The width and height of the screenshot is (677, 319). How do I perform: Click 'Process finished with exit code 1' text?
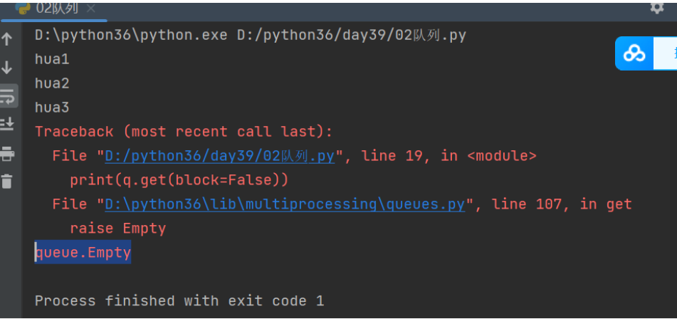click(179, 301)
